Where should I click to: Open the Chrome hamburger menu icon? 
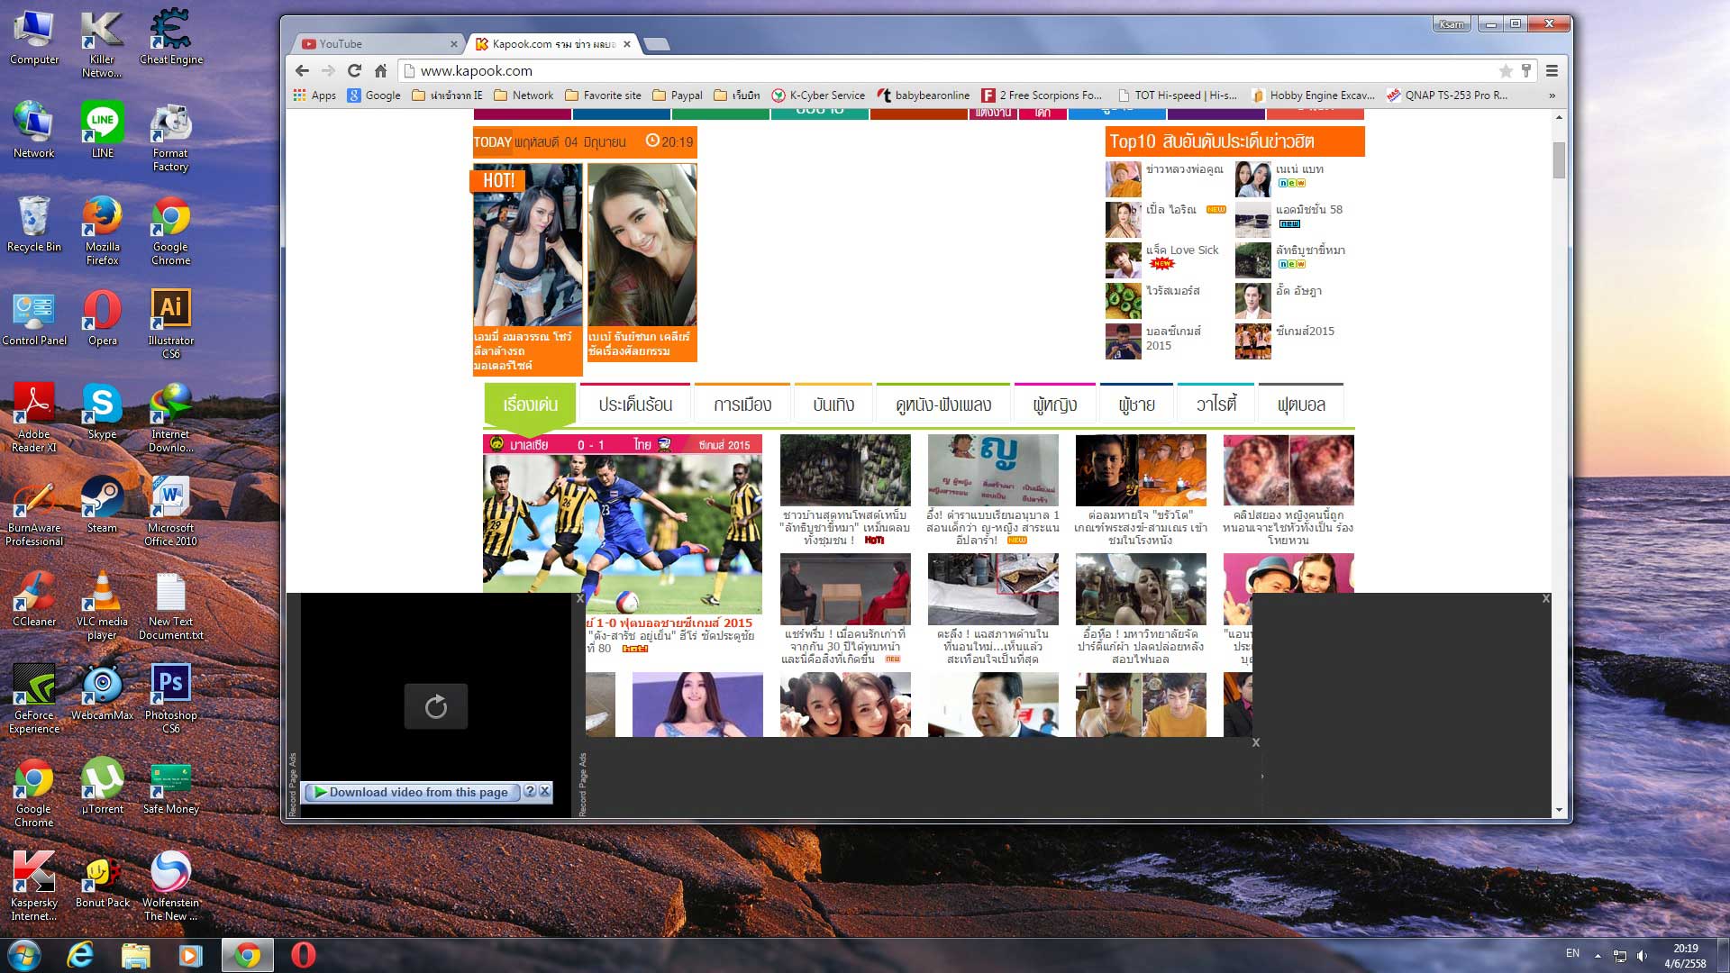(x=1552, y=70)
